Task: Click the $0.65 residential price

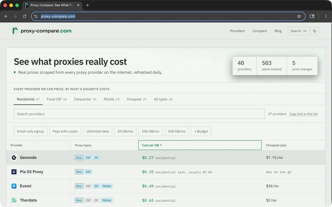Action: pos(159,200)
